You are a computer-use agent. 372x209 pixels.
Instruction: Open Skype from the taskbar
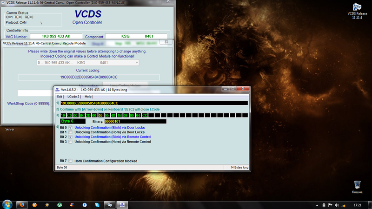pyautogui.click(x=97, y=205)
